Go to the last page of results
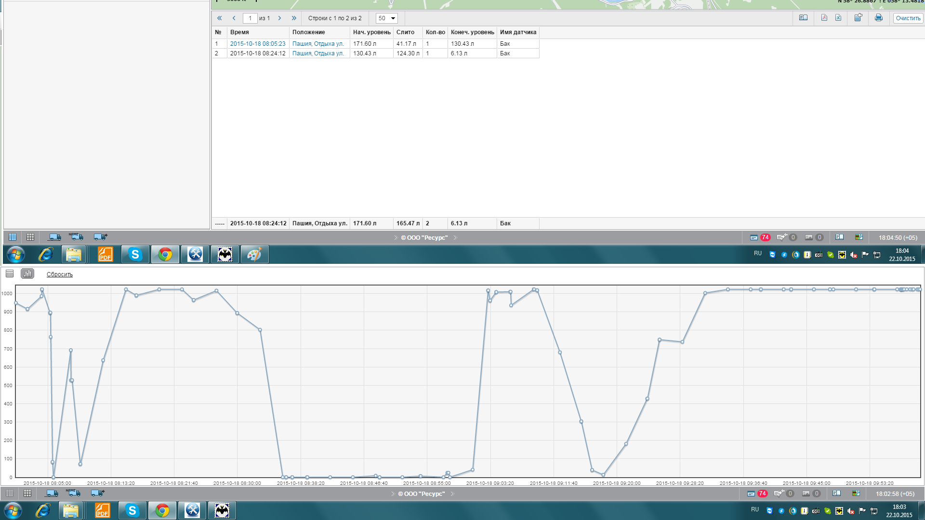The width and height of the screenshot is (925, 520). 294,18
